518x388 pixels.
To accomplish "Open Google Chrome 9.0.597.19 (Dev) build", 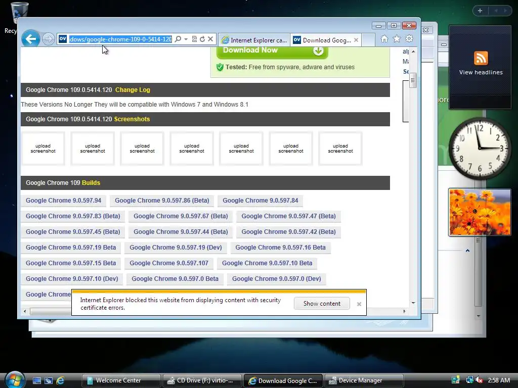I will 176,248.
